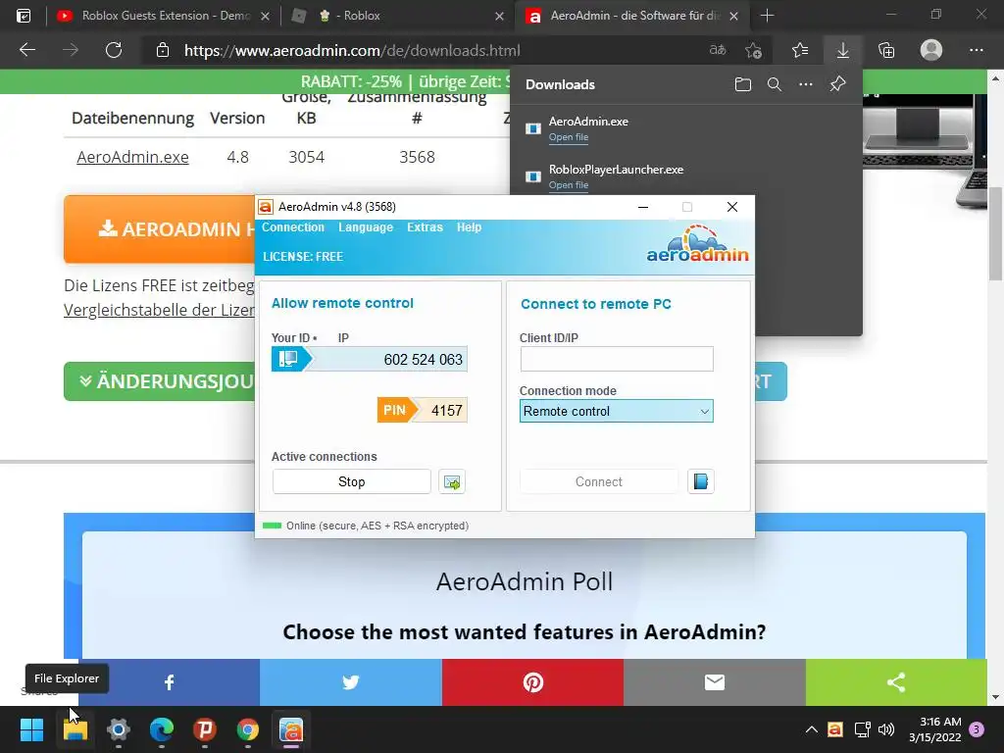Select the Your ID value 602 524 063
1004x753 pixels.
[x=423, y=360]
